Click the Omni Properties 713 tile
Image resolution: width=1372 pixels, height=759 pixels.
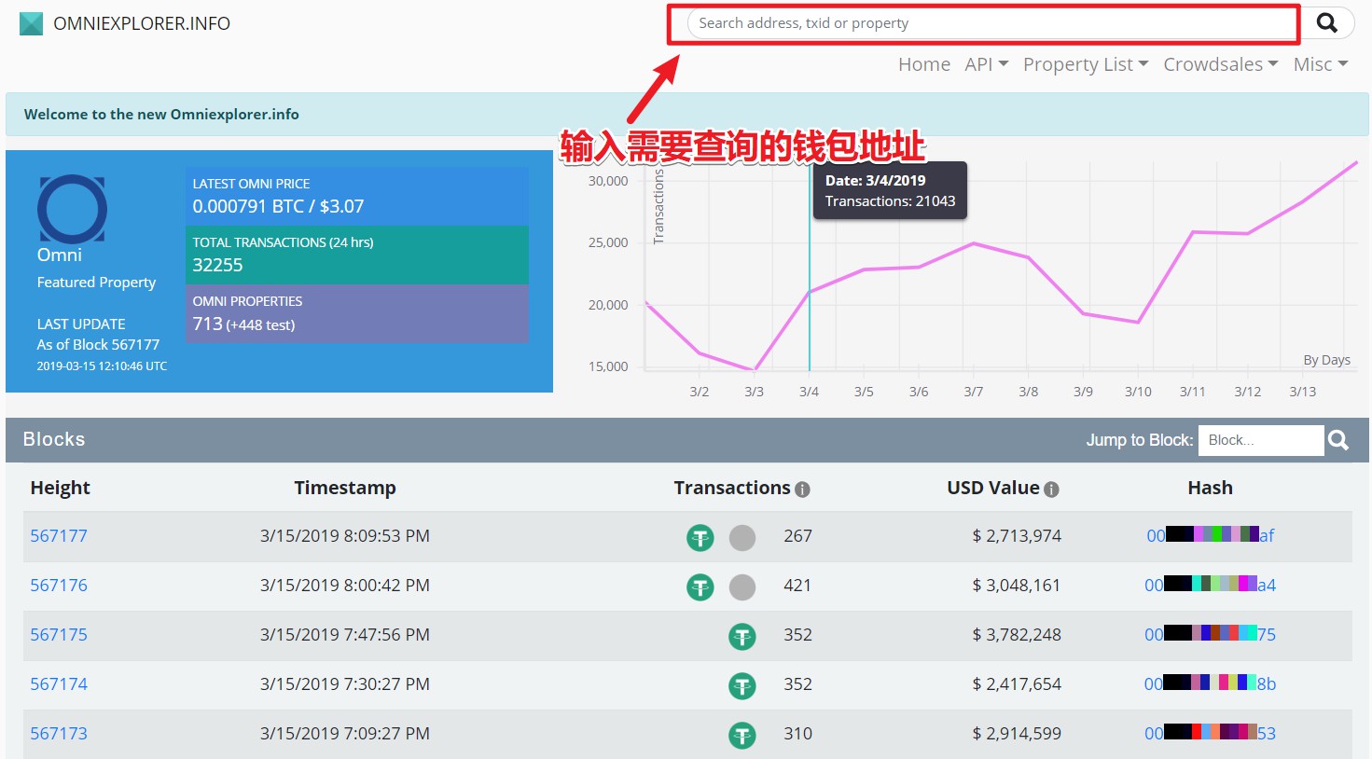[x=357, y=313]
